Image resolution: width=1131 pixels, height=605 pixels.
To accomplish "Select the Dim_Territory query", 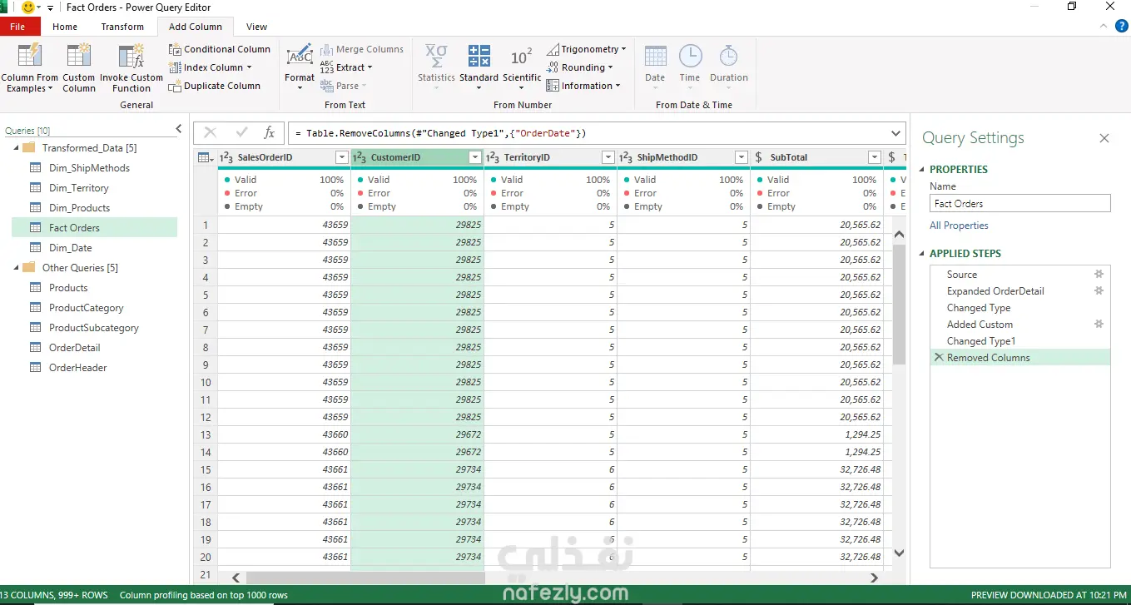I will tap(78, 188).
